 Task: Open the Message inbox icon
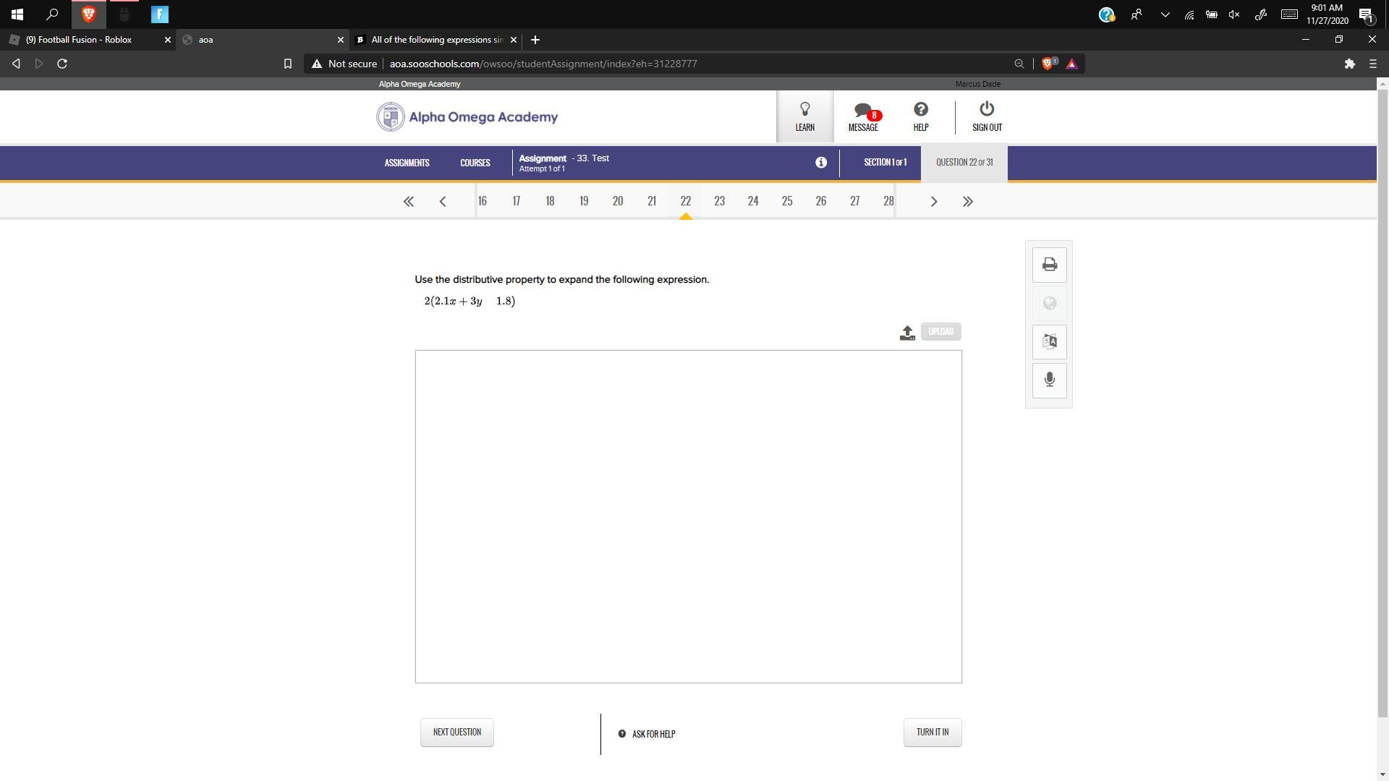pyautogui.click(x=862, y=116)
